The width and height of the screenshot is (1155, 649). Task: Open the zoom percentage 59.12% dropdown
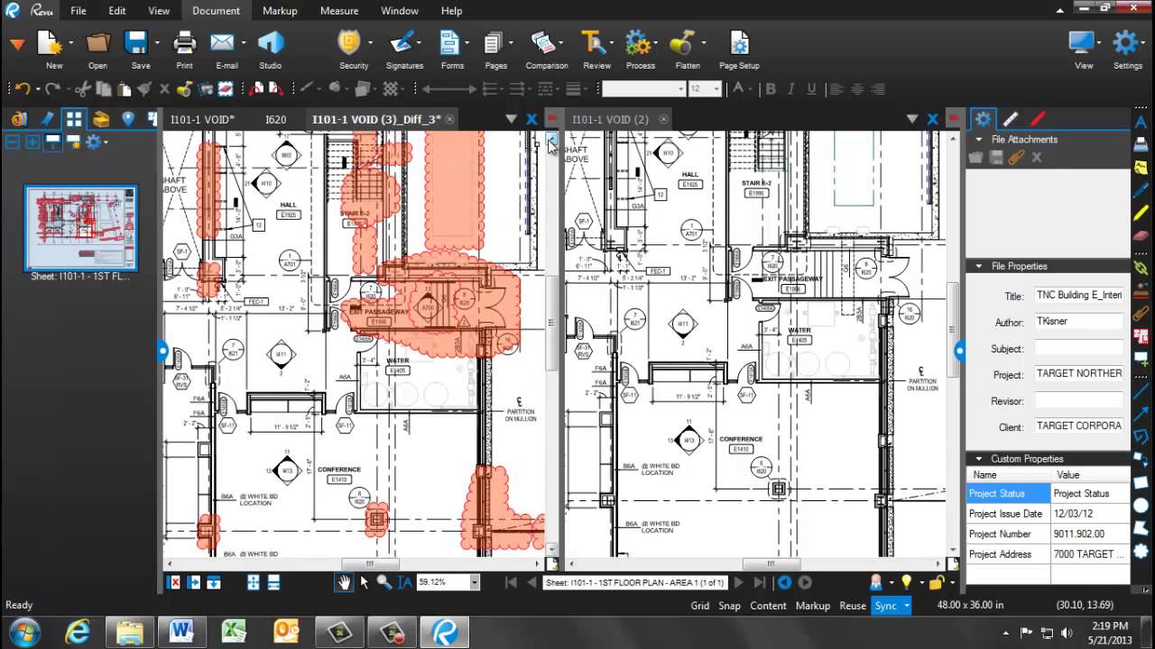475,582
